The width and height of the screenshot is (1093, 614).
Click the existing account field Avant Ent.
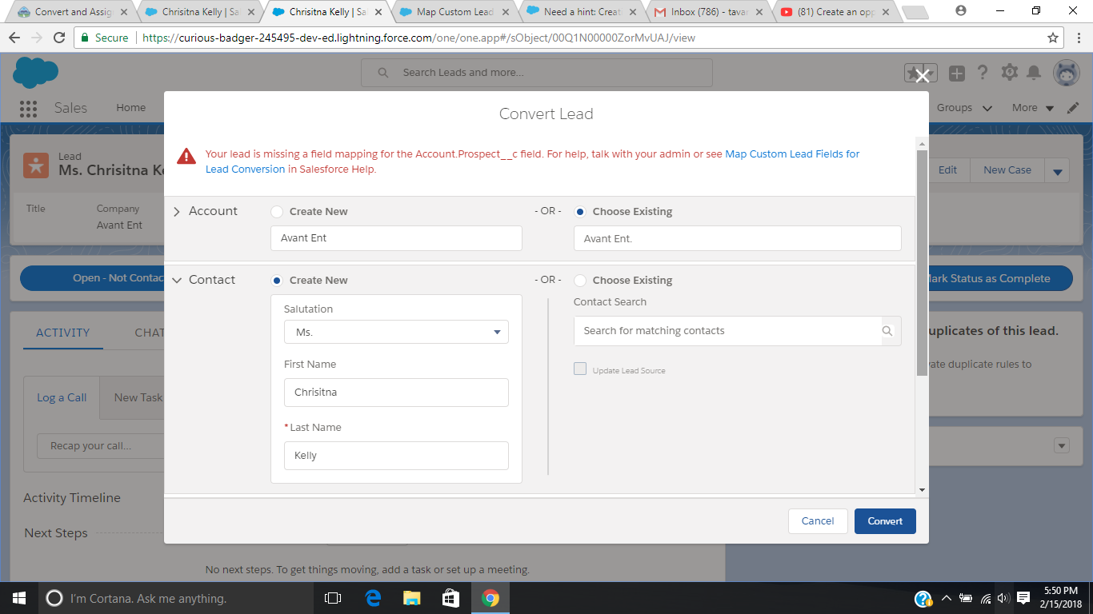pyautogui.click(x=738, y=238)
